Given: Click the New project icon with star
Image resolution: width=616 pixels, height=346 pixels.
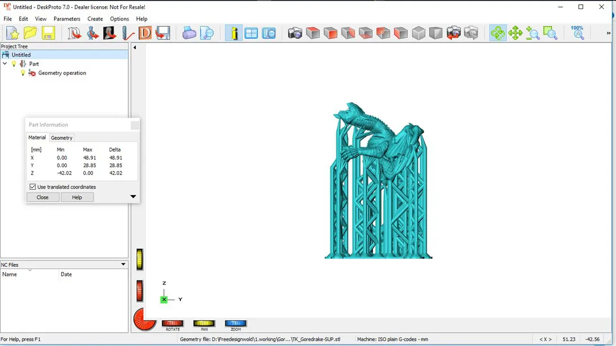Looking at the screenshot, I should point(13,33).
